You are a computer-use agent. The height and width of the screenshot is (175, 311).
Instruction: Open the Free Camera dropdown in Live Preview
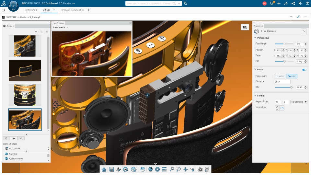(x=67, y=27)
